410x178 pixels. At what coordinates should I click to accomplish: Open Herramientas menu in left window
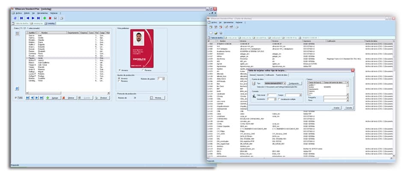43,13
